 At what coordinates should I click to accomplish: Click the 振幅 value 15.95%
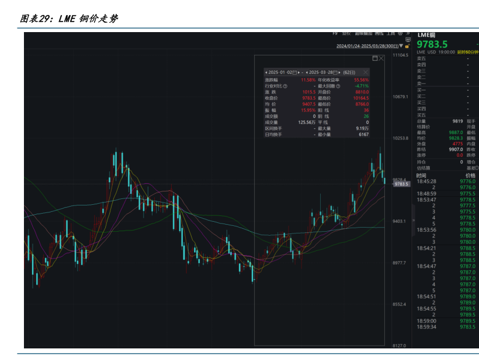pyautogui.click(x=308, y=110)
